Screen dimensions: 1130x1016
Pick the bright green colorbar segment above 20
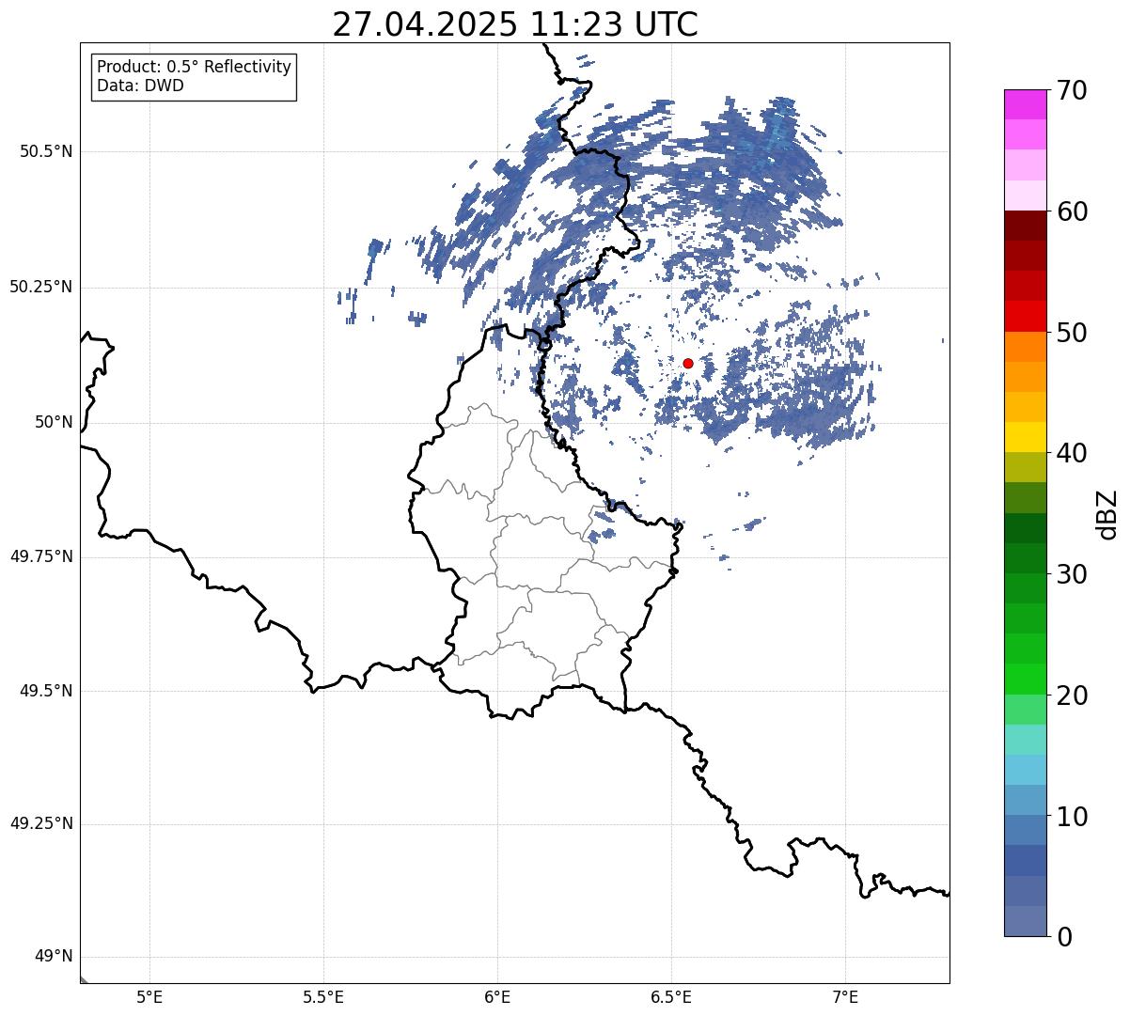(1025, 679)
